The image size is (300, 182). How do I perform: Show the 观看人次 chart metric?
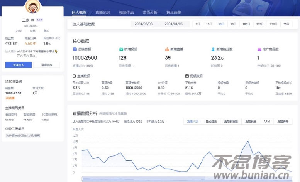[193, 121]
